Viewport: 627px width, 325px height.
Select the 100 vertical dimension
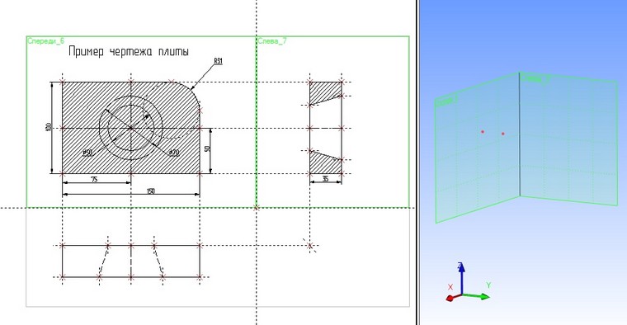(x=49, y=128)
